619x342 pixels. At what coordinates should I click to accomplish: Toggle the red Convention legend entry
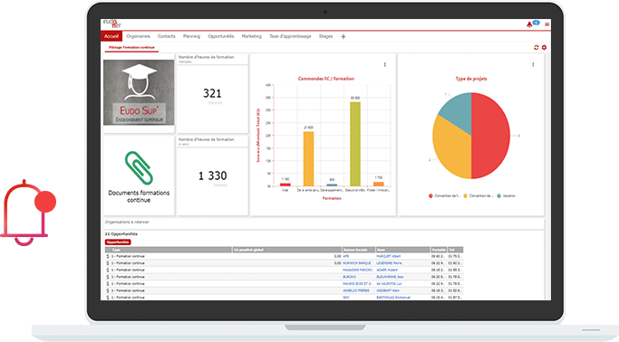[x=444, y=195]
